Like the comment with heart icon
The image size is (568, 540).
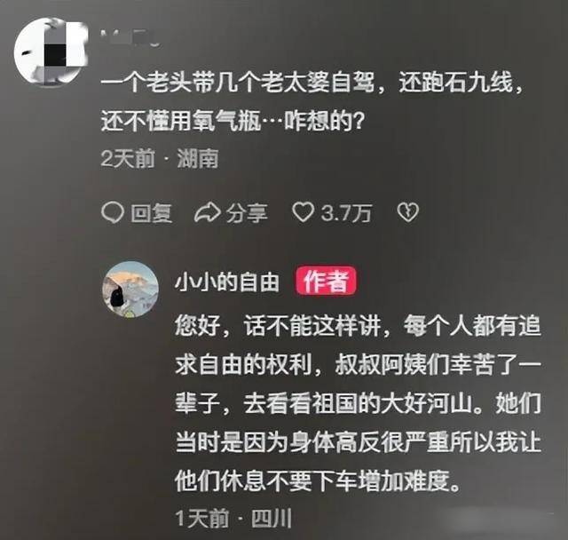304,212
